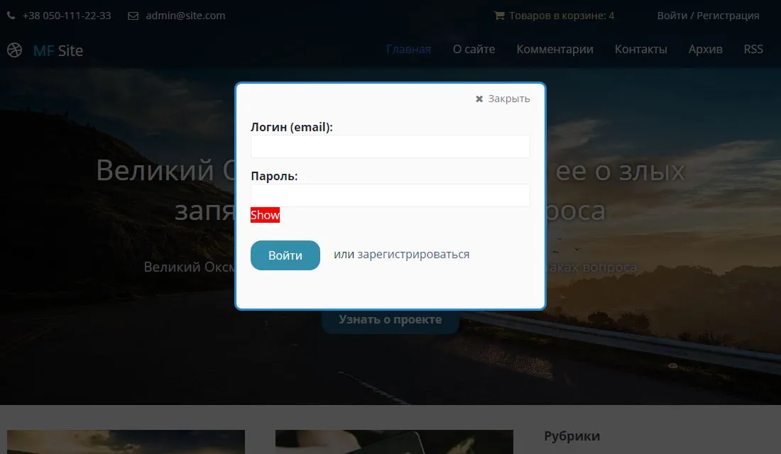This screenshot has width=781, height=454.
Task: Click the RSS navigation link
Action: (753, 49)
